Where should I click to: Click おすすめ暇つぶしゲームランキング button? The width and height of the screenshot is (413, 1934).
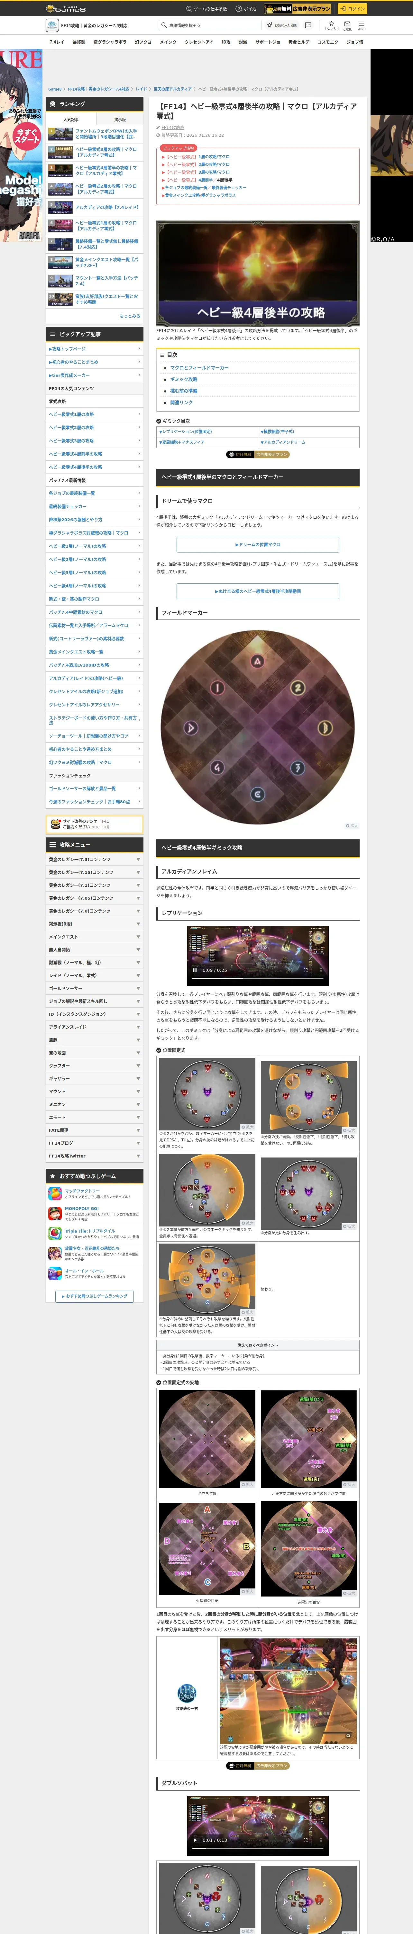click(95, 1296)
